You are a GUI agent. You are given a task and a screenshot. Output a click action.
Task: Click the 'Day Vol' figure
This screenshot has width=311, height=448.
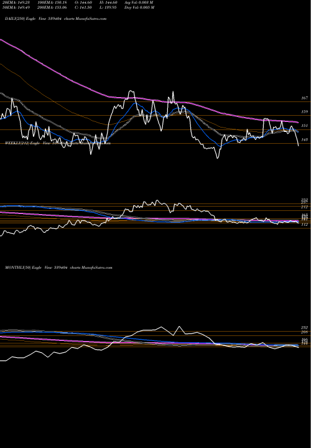[x=139, y=7]
